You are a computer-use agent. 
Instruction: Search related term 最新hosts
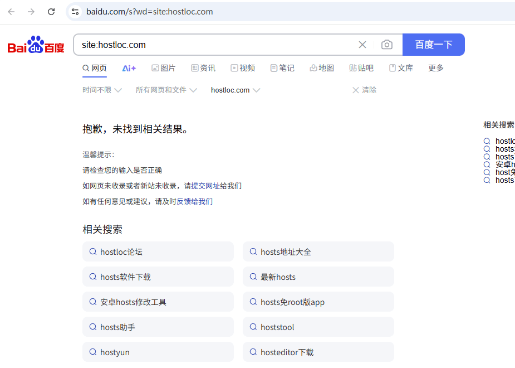coord(318,277)
